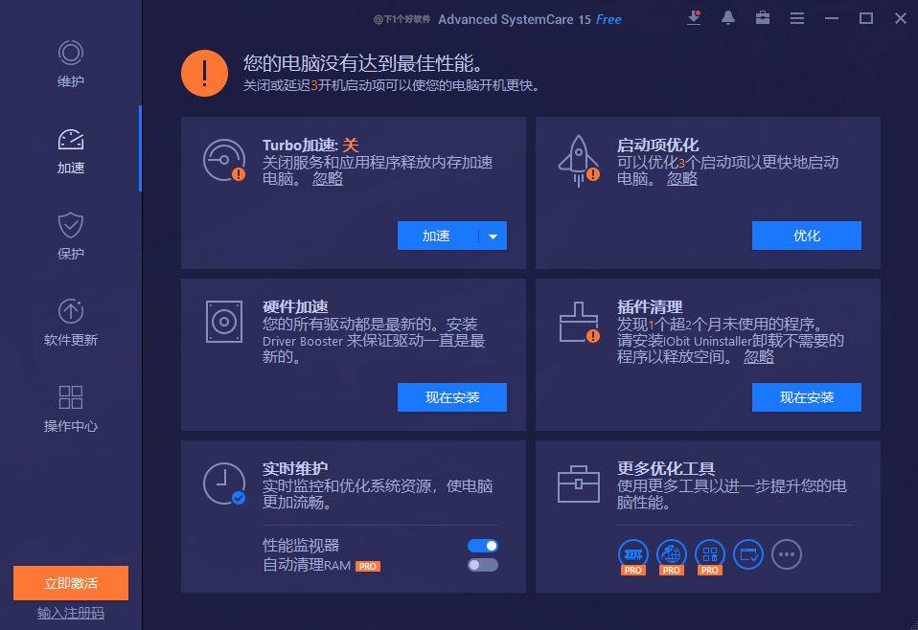918x630 pixels.
Task: Click the Turbo加速 disk icon
Action: [224, 160]
